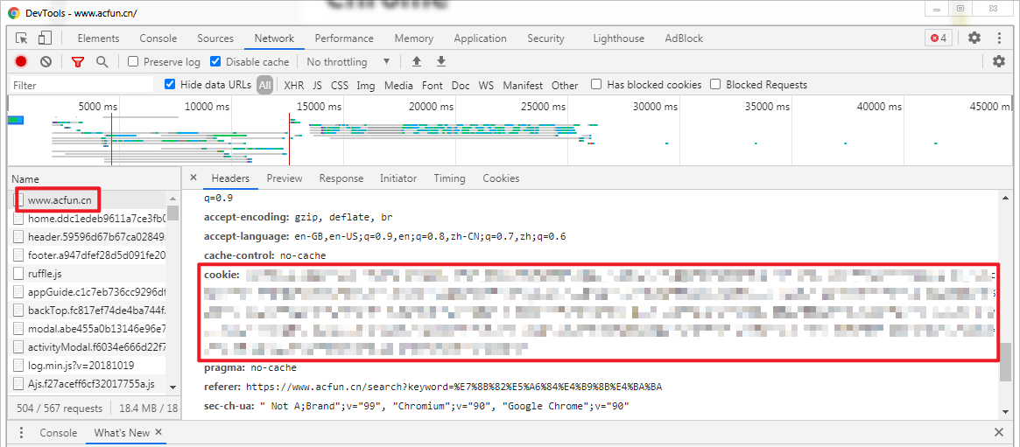Export HAR file with download arrow icon

(441, 62)
